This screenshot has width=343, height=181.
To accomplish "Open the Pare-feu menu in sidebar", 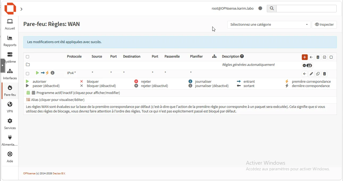I will tap(10, 91).
